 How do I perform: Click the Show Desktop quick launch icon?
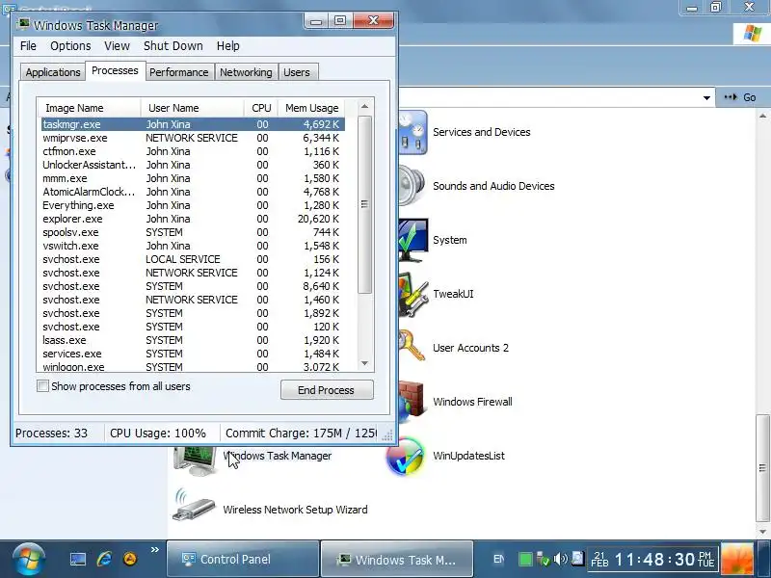(x=78, y=560)
